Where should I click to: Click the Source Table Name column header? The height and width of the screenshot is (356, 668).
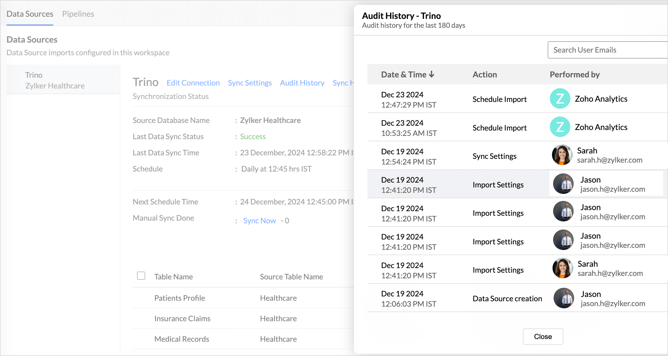291,277
